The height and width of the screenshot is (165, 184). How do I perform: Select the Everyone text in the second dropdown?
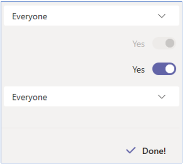pos(30,98)
